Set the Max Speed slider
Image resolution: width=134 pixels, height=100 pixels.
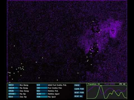[x=42, y=97]
